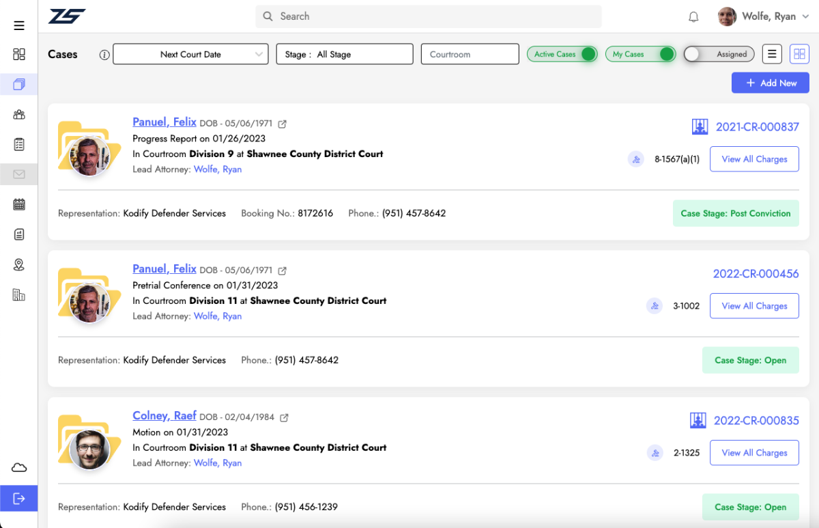Image resolution: width=819 pixels, height=528 pixels.
Task: Click the notification bell icon
Action: coord(693,17)
